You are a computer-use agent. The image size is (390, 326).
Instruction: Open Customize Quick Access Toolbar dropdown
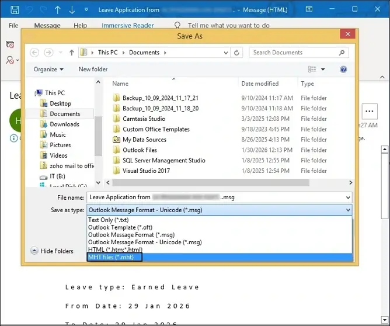[x=86, y=9]
